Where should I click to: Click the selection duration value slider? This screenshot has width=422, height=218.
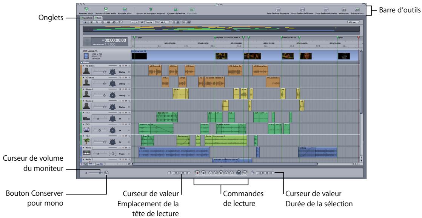point(265,173)
